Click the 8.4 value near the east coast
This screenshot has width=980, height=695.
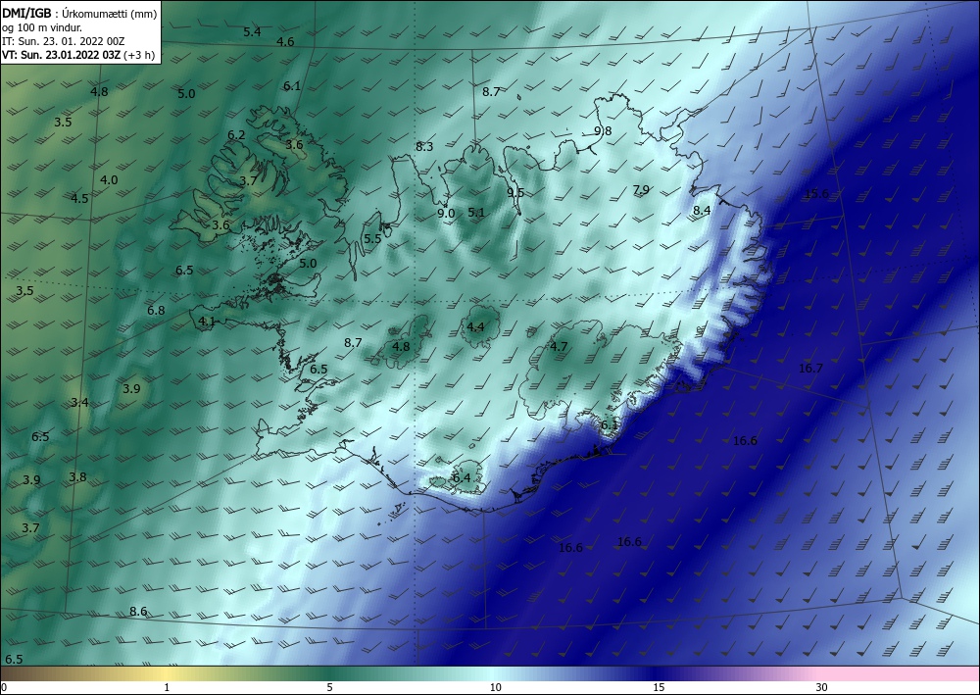(x=702, y=211)
